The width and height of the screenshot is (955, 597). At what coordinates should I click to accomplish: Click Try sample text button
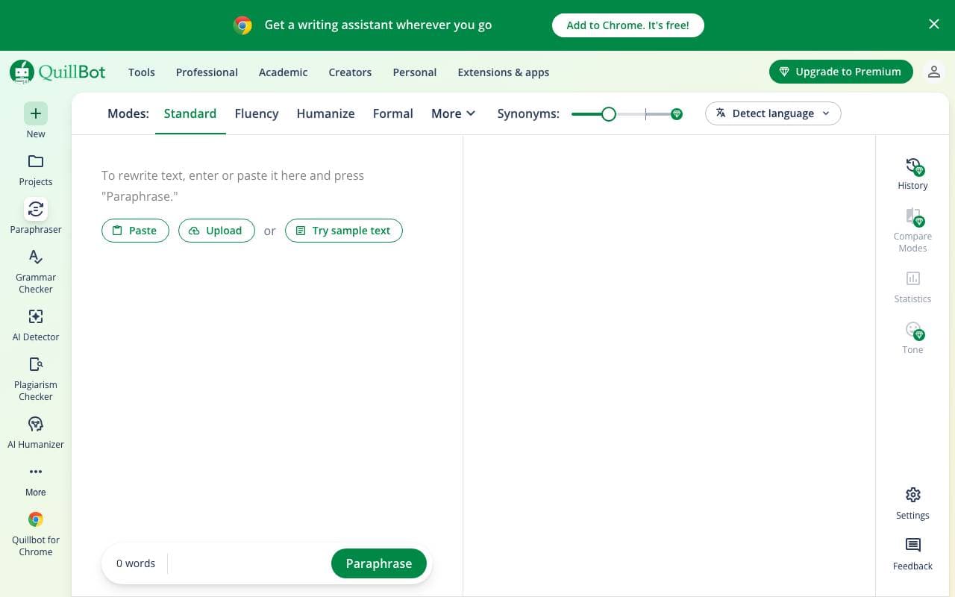344,231
